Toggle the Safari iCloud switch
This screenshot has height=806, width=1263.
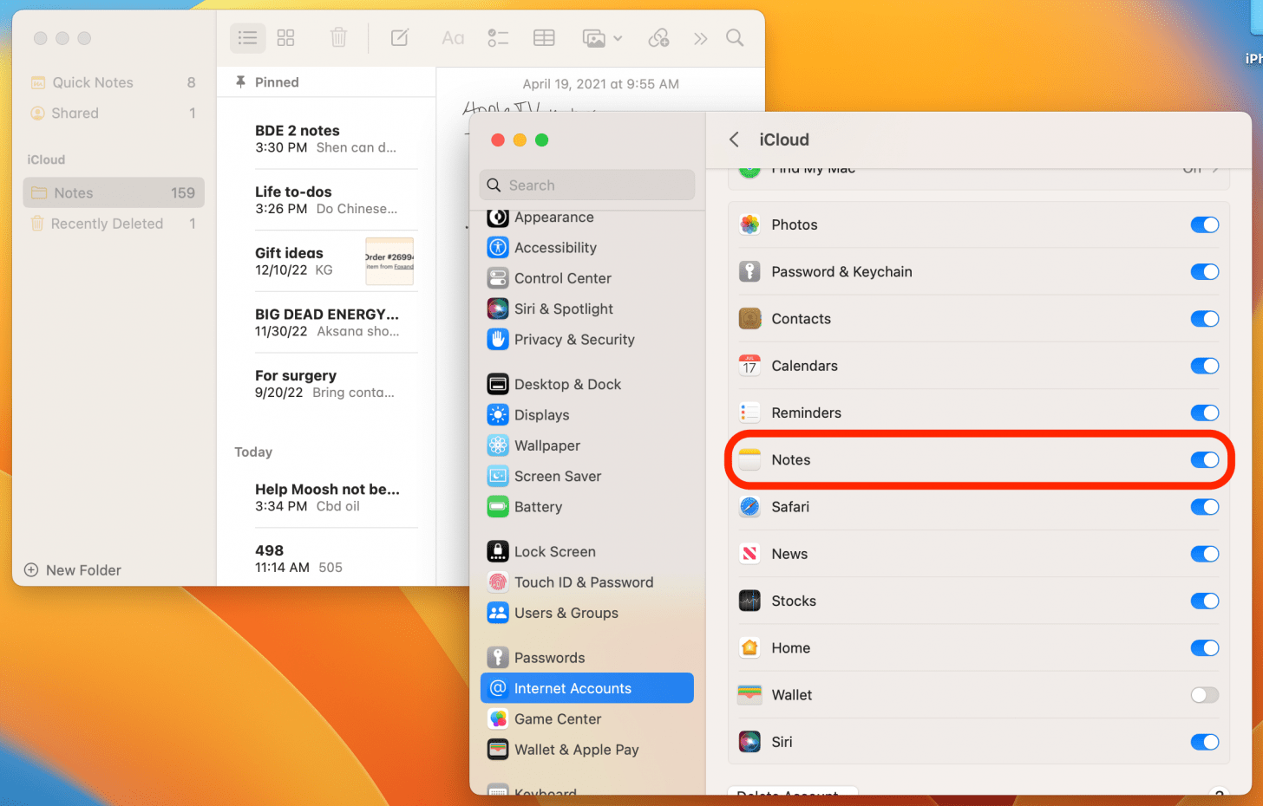[1204, 507]
